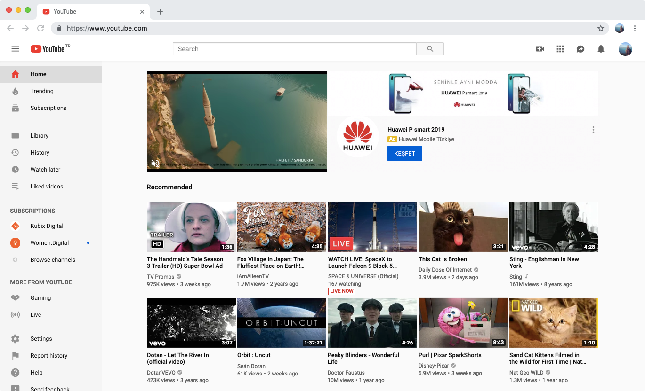
Task: Open the Disney•Pixar channel link
Action: point(434,366)
